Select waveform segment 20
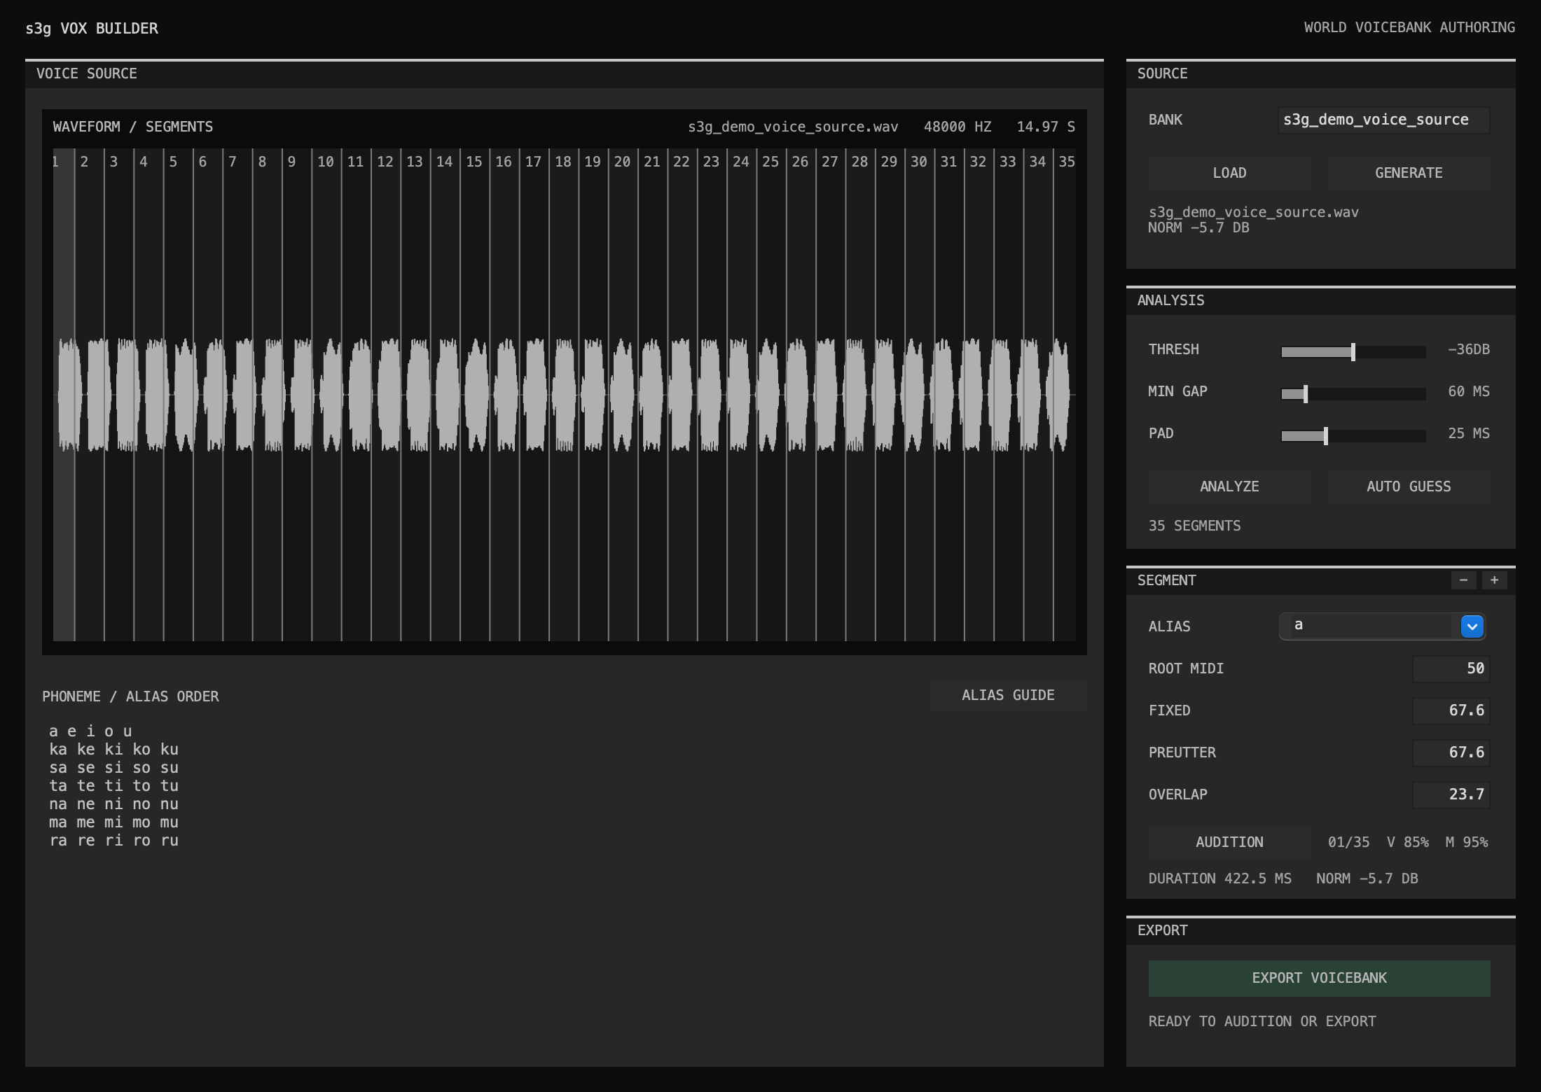 [x=623, y=395]
